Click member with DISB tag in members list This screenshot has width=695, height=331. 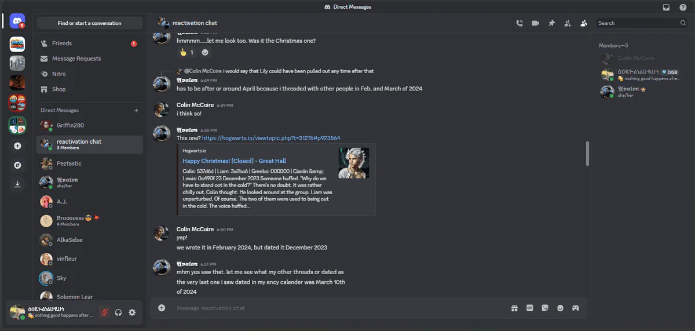643,75
